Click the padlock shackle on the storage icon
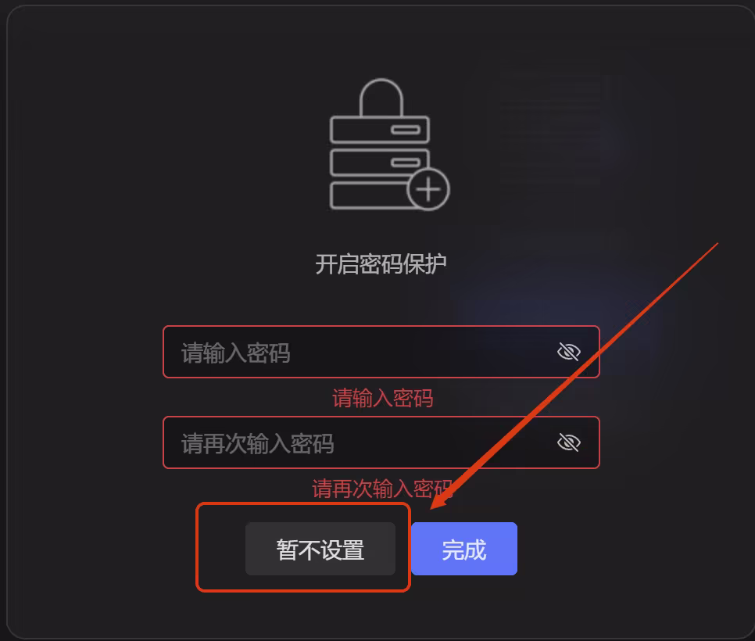 [x=381, y=97]
